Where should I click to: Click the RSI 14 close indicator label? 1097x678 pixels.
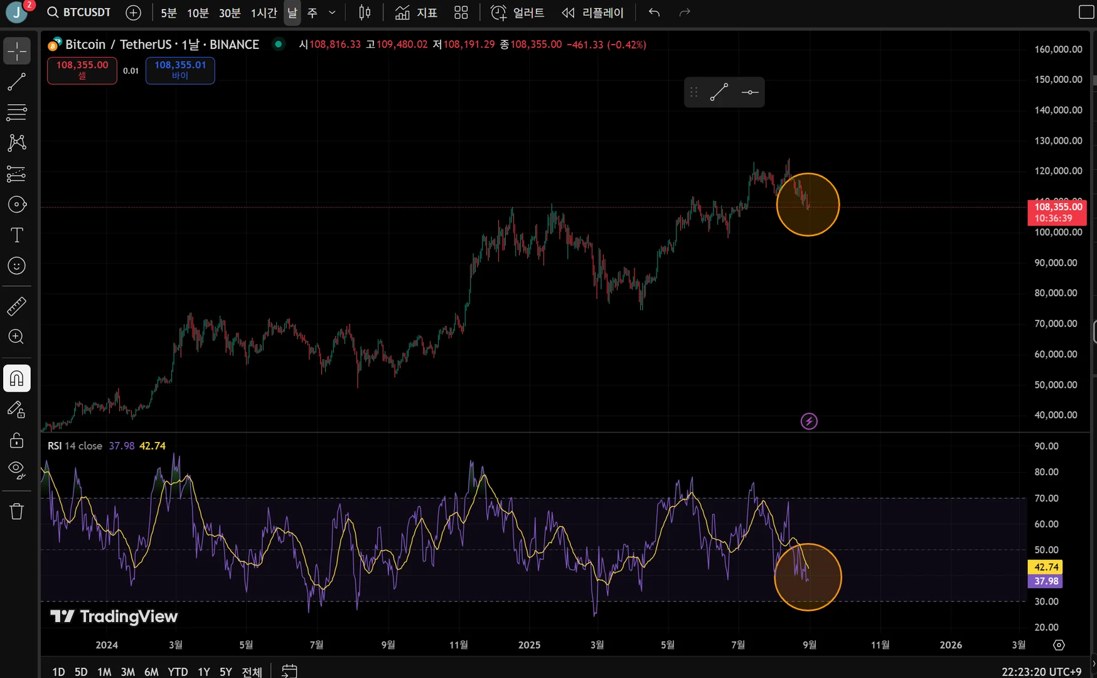[x=75, y=446]
